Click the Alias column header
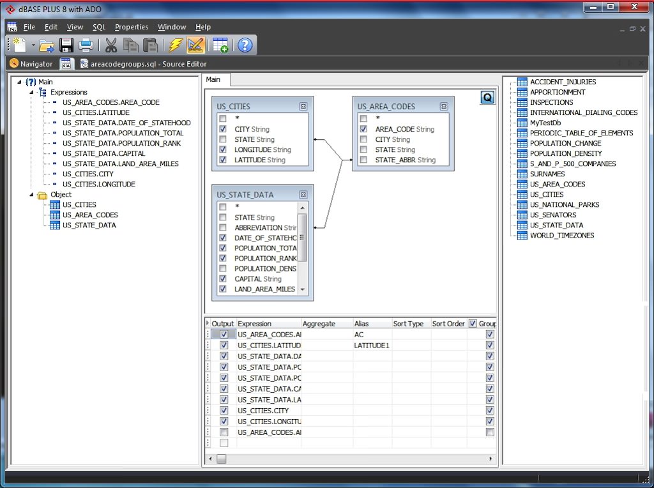Viewport: 654px width, 488px height. tap(372, 324)
